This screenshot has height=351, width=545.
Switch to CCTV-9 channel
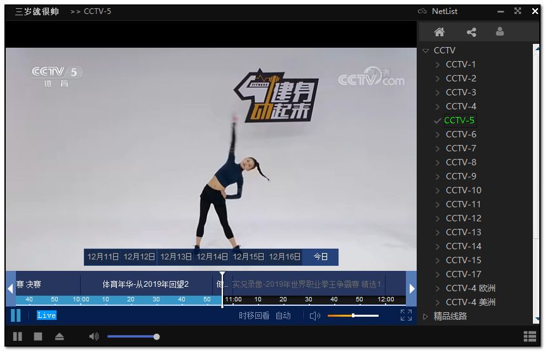click(x=461, y=176)
